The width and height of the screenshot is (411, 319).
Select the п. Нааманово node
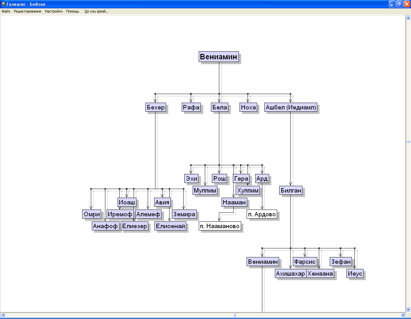[x=220, y=226]
